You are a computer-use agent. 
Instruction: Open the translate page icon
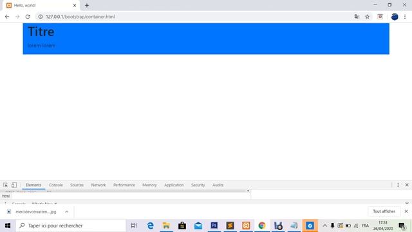tap(357, 17)
